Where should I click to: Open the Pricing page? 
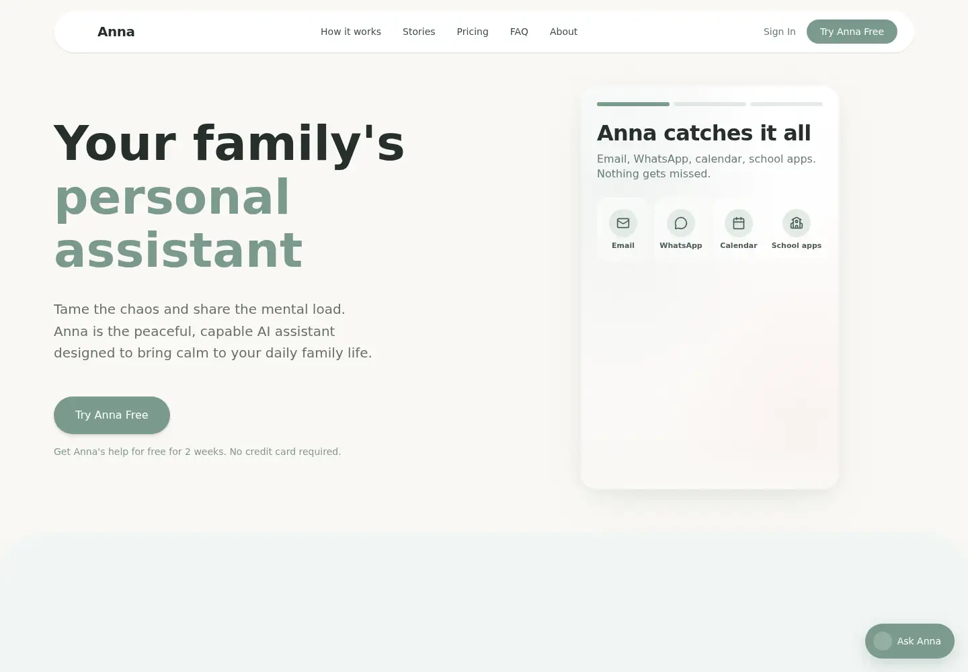[473, 32]
